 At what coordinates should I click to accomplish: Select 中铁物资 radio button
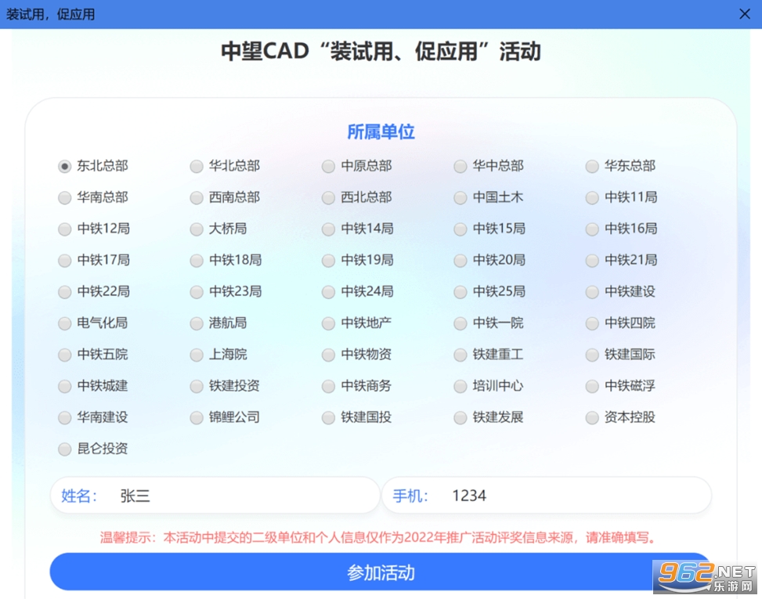coord(328,355)
